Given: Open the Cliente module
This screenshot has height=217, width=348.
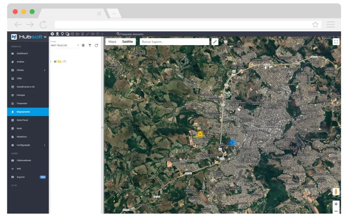Looking at the screenshot, I should click(28, 70).
